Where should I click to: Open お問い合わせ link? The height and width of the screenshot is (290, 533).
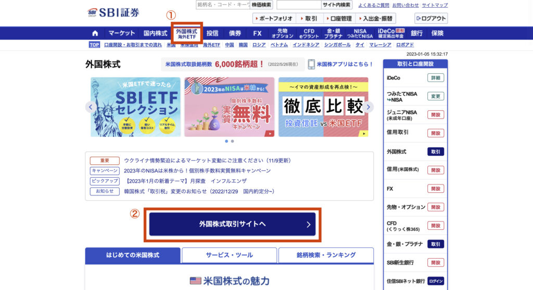tap(405, 5)
